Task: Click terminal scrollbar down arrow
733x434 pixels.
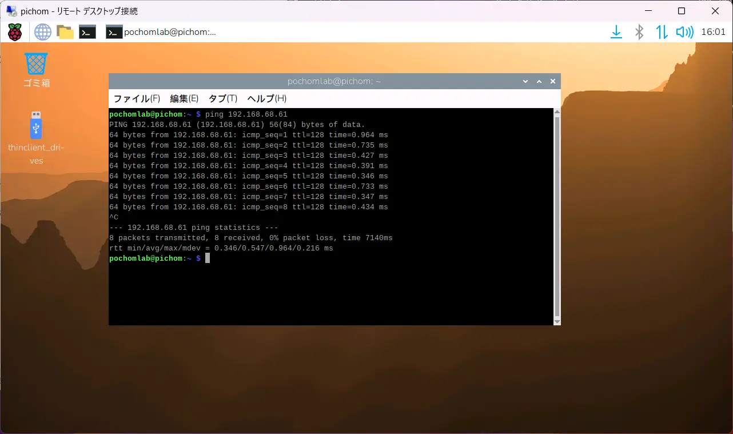Action: (x=557, y=322)
